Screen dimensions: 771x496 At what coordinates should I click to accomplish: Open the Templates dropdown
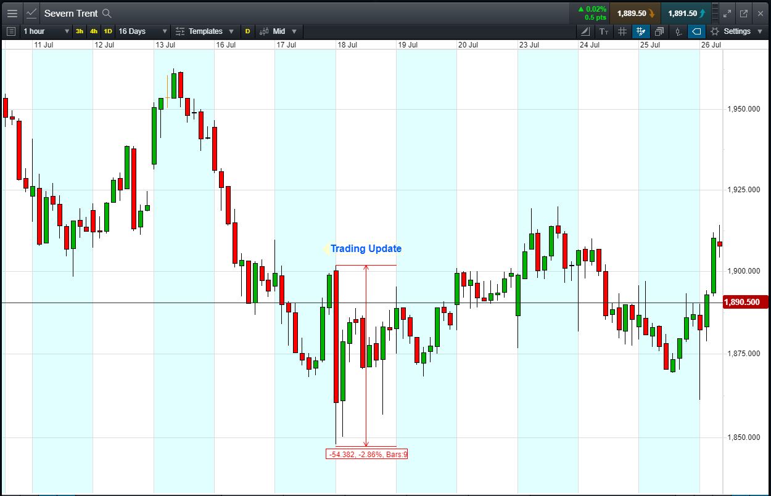205,31
